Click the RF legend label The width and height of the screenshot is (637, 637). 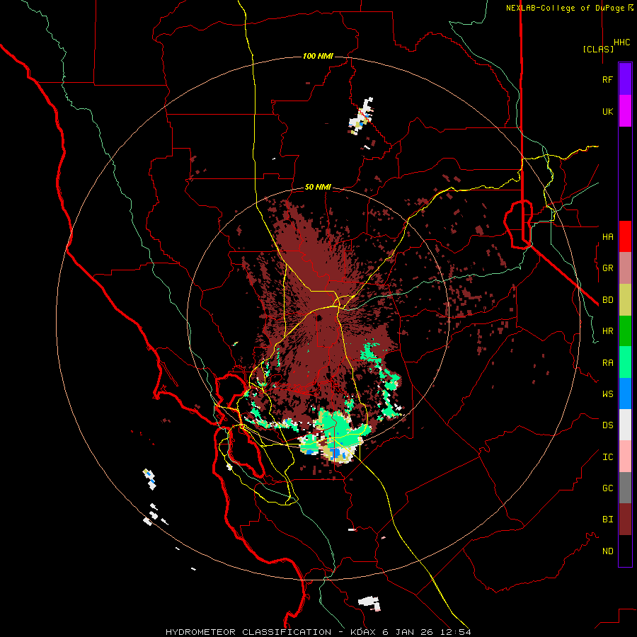pyautogui.click(x=607, y=80)
